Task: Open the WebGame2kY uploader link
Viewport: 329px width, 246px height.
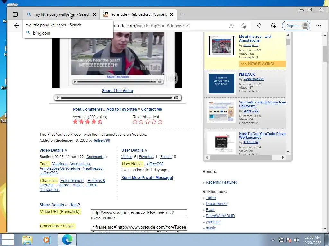Action: pos(253,79)
